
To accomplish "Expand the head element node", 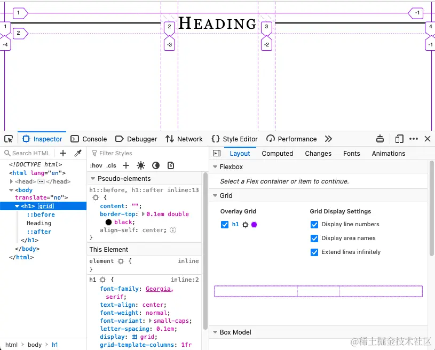I will point(11,181).
